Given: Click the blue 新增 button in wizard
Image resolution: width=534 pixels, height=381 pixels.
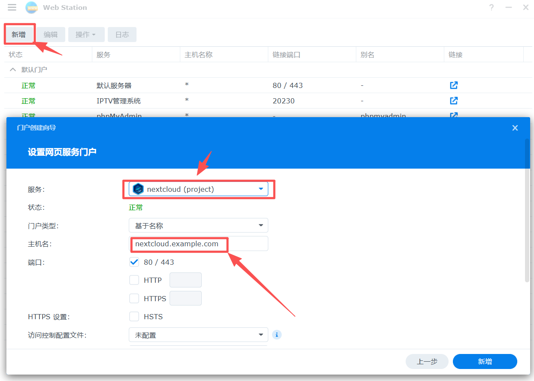Looking at the screenshot, I should pyautogui.click(x=485, y=362).
